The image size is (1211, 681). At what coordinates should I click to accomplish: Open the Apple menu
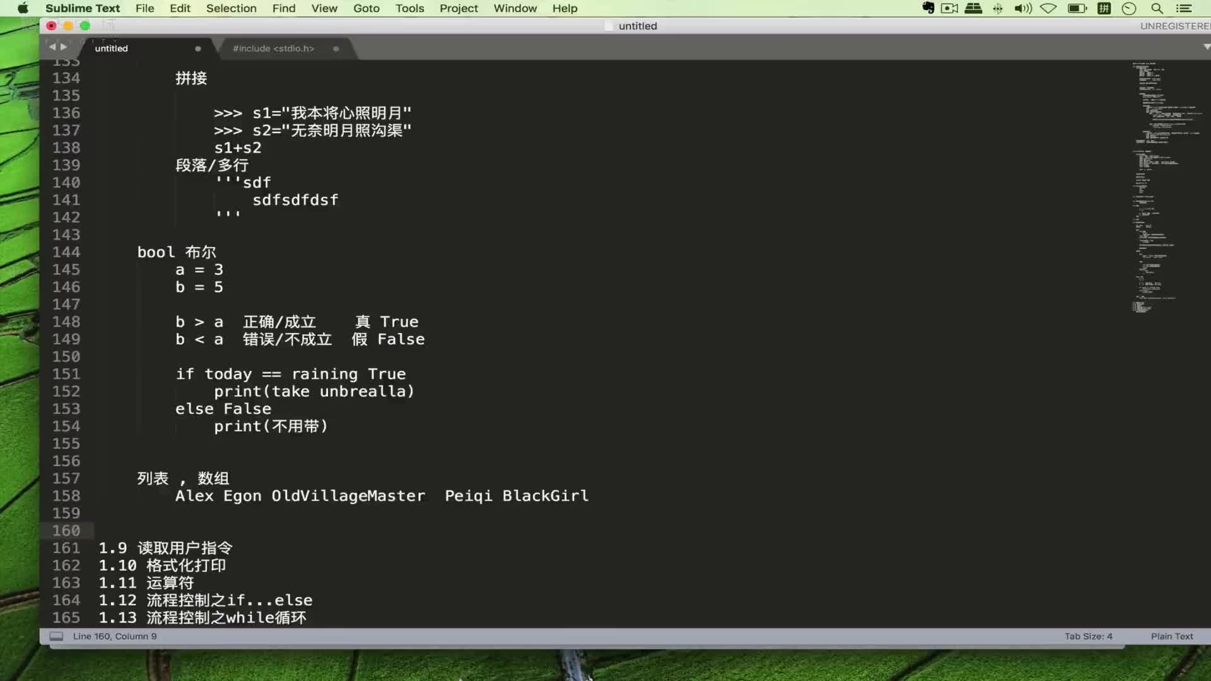23,8
